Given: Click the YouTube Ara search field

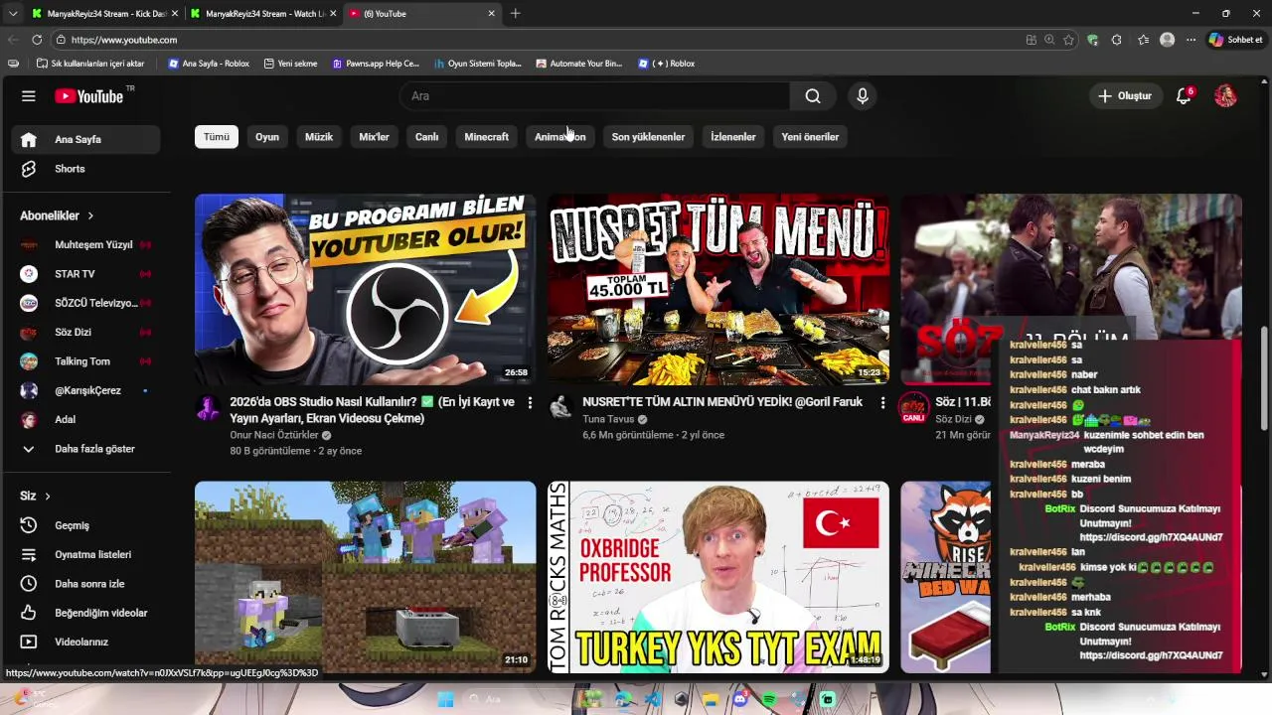Looking at the screenshot, I should pyautogui.click(x=594, y=96).
